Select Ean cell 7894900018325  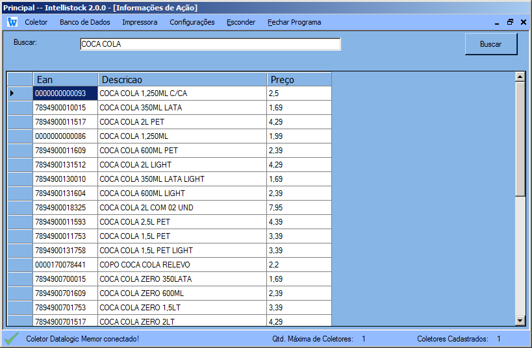pos(66,207)
